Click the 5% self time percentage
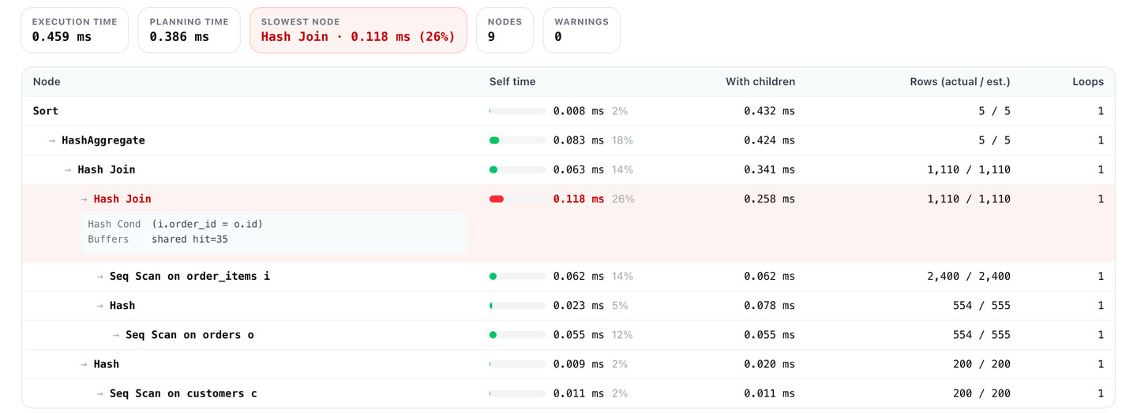Screen dimensions: 1137x413 [620, 305]
